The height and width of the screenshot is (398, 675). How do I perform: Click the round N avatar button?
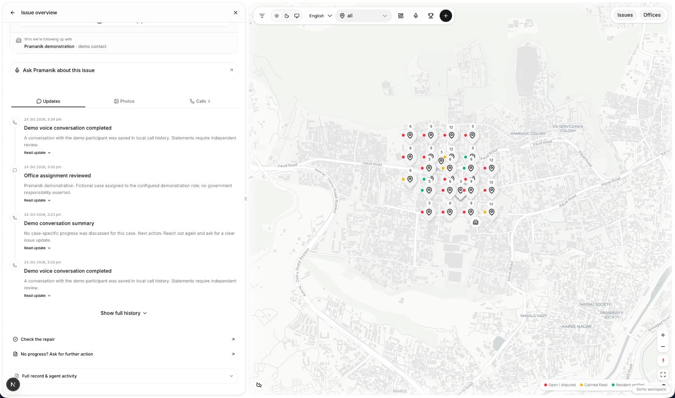tap(13, 385)
